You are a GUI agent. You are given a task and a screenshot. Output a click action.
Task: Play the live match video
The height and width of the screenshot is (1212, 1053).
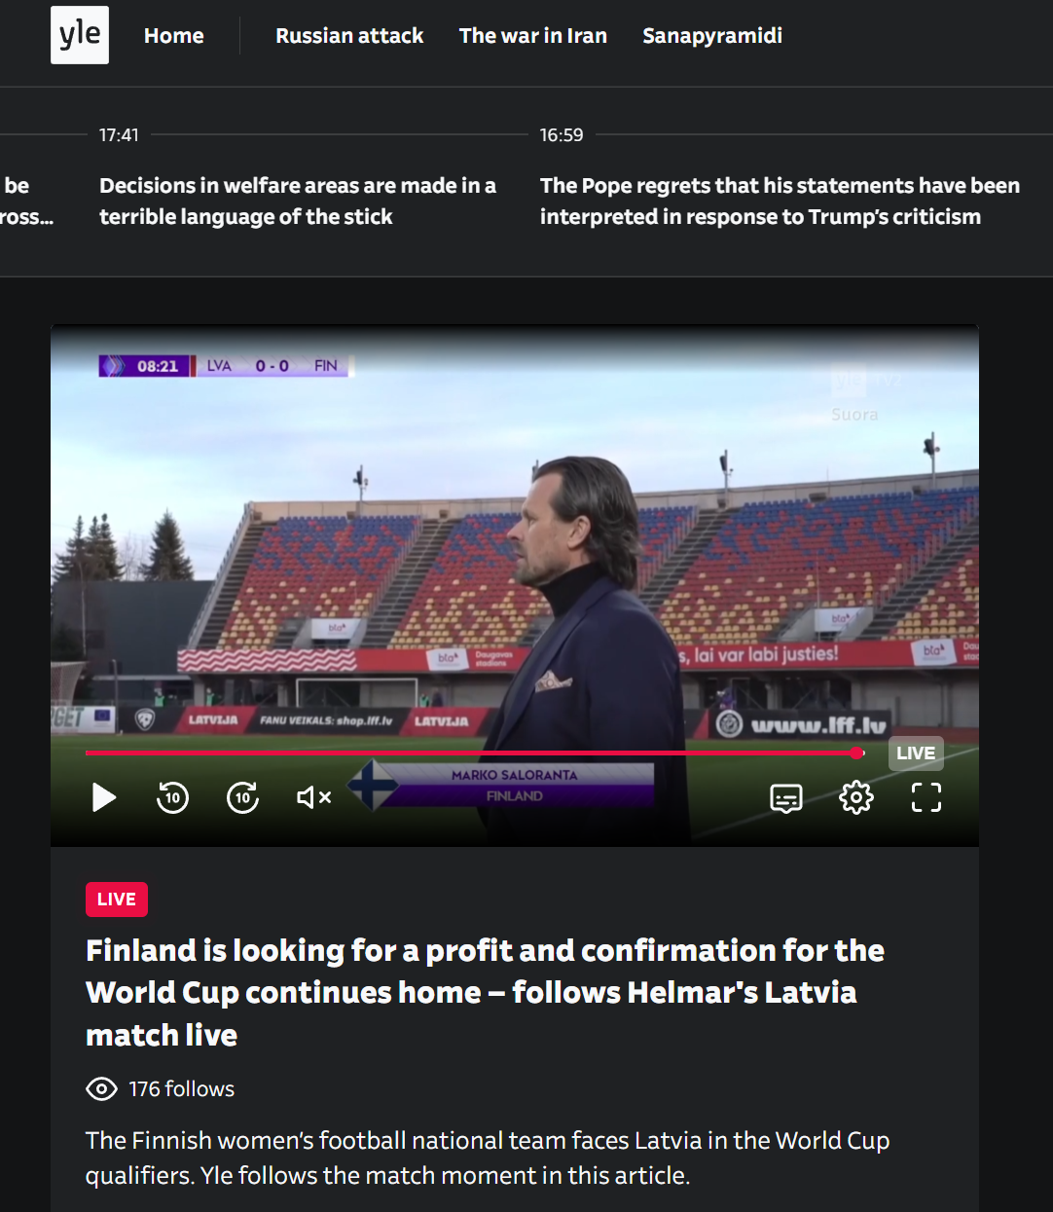pos(104,797)
